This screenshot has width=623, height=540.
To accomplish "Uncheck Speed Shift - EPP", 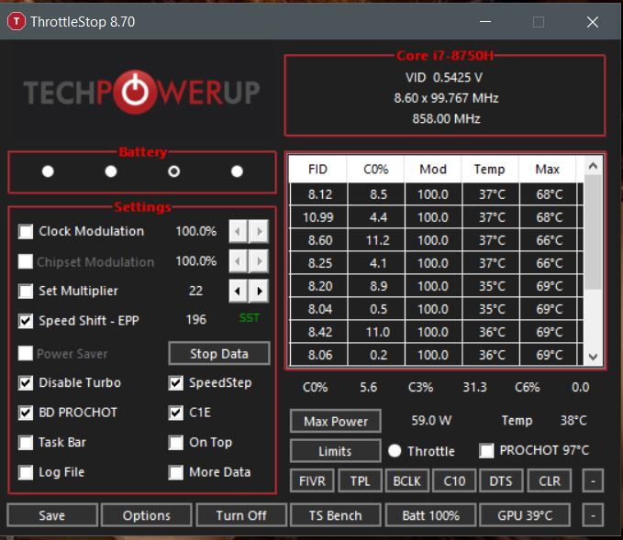I will pyautogui.click(x=26, y=321).
